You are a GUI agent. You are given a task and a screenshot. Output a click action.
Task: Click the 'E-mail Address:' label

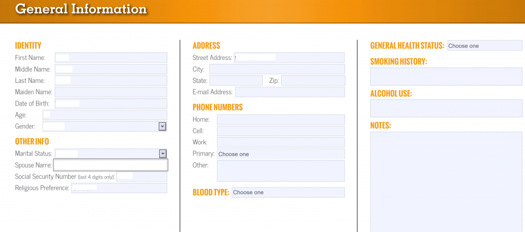(213, 92)
